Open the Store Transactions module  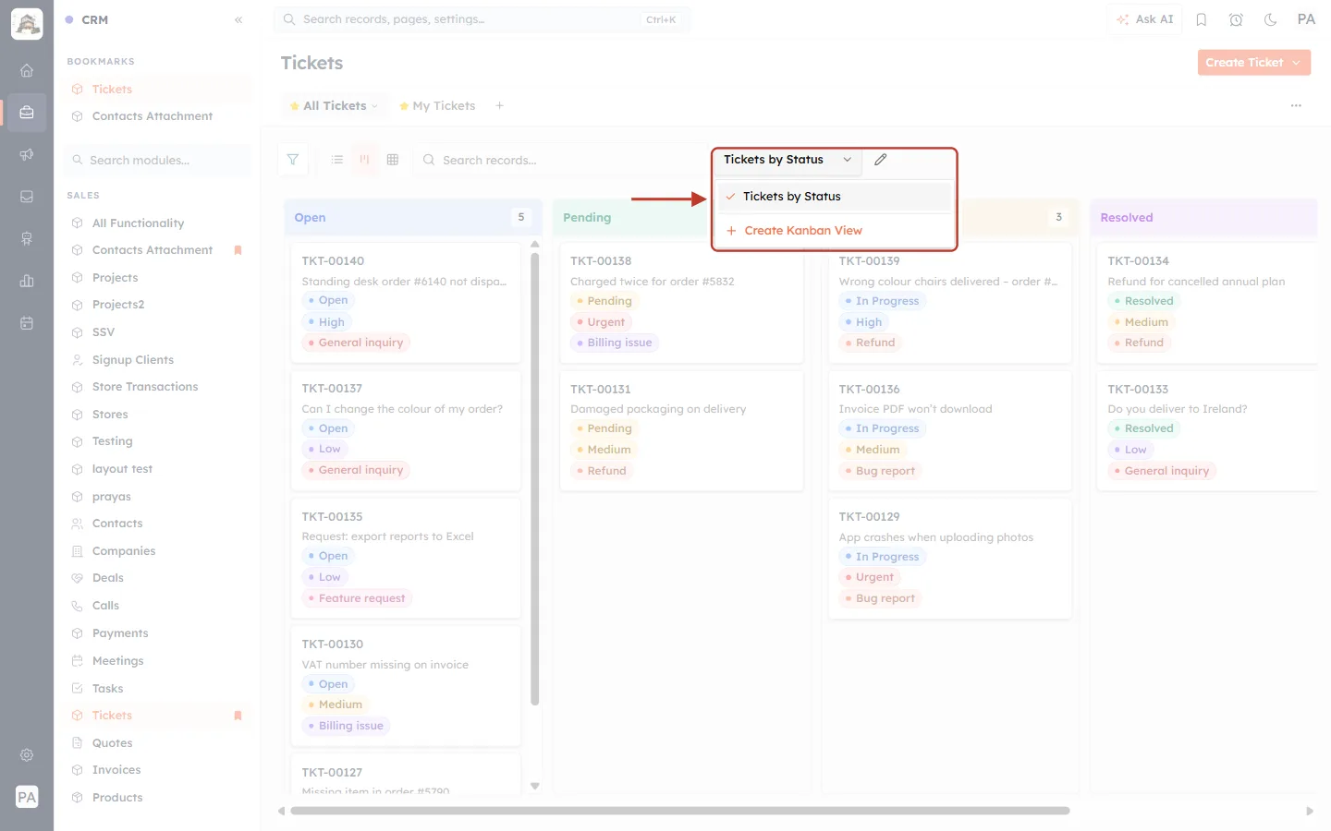click(145, 387)
